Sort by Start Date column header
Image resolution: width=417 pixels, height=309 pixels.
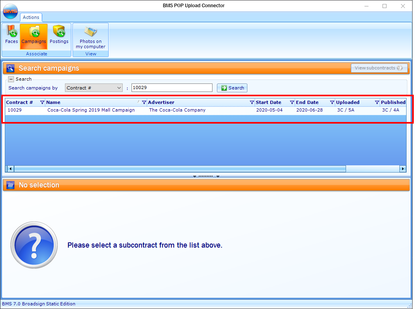(x=268, y=102)
